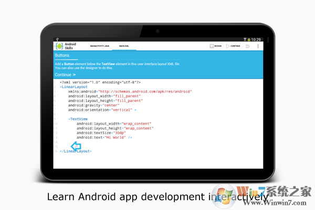
Task: Place cursor on the xml version line
Action: pos(100,82)
